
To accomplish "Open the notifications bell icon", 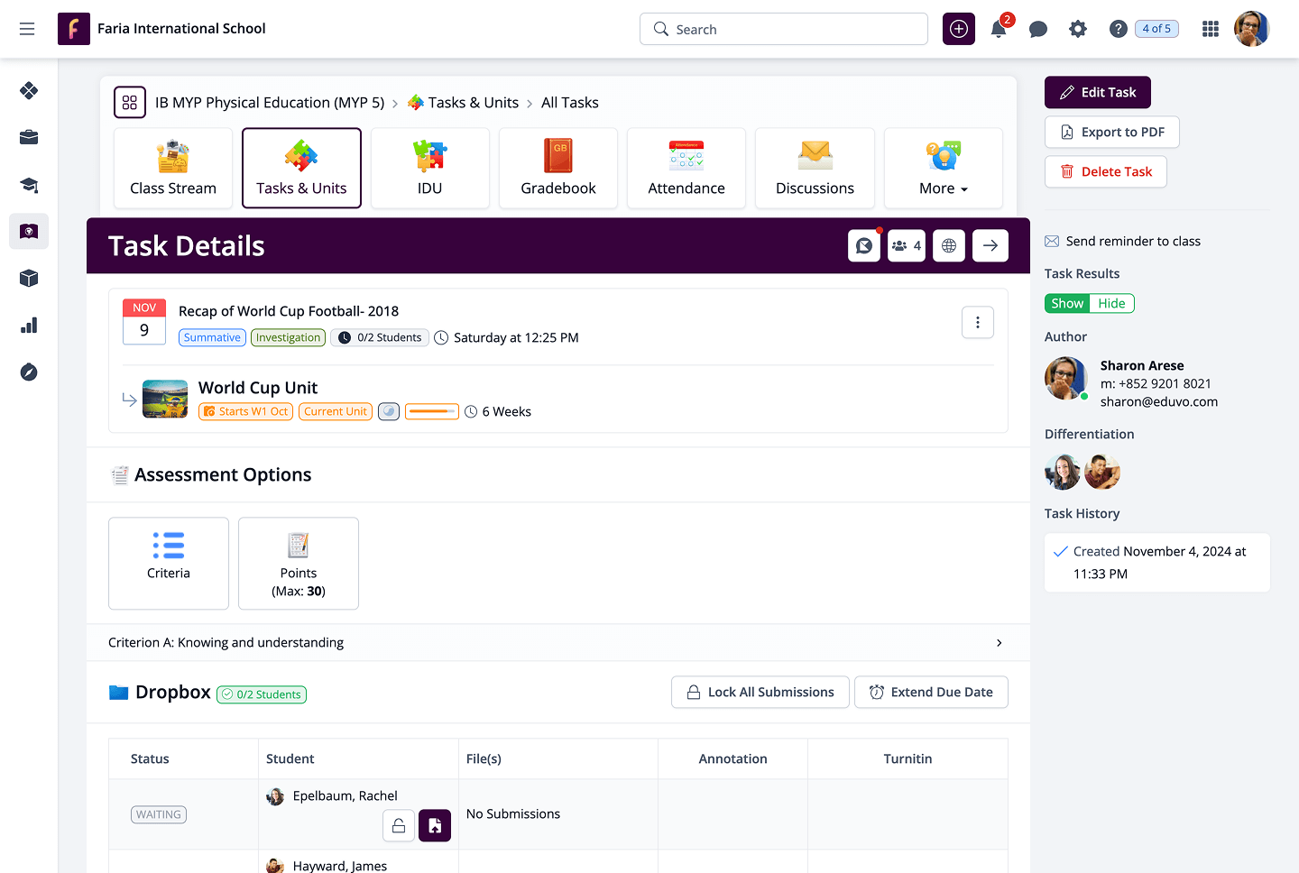I will (x=999, y=29).
